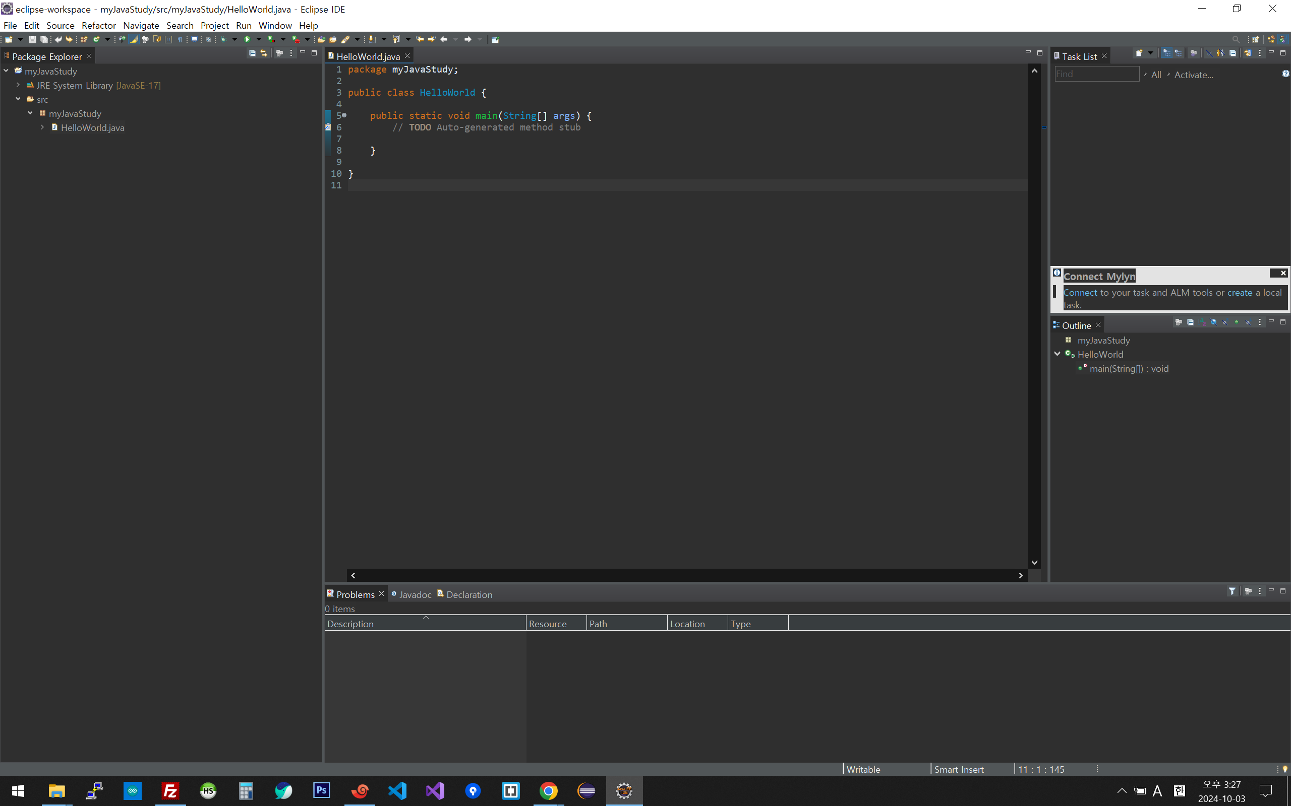Open the Refactor menu
The image size is (1291, 806).
pos(98,25)
